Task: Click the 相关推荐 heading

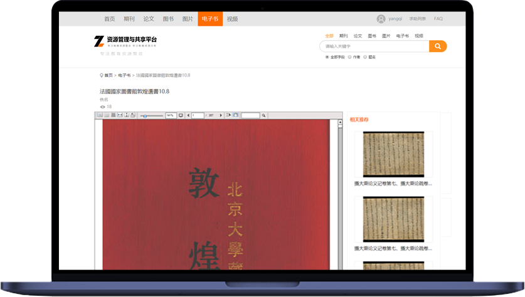Action: point(359,120)
